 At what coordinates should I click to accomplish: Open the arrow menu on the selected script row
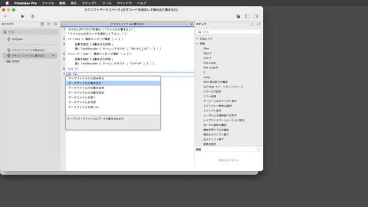pos(53,56)
